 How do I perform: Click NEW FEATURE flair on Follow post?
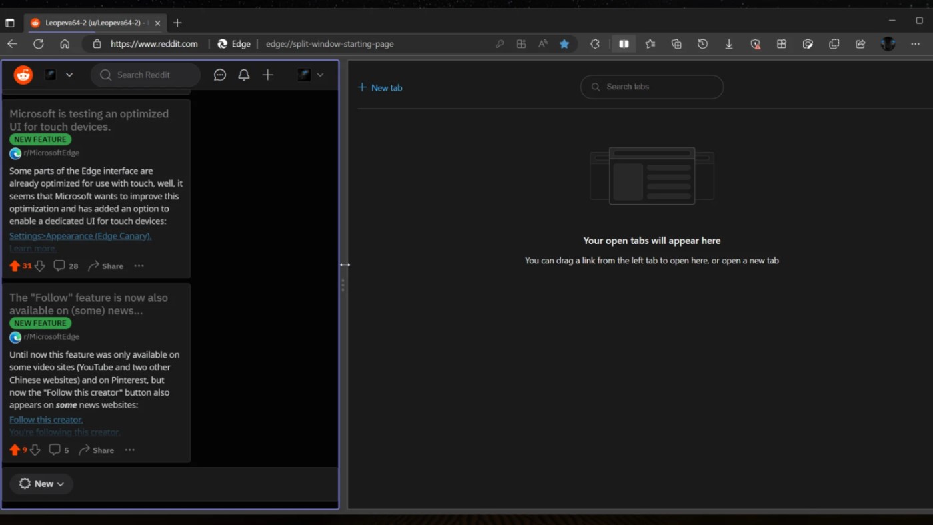40,323
